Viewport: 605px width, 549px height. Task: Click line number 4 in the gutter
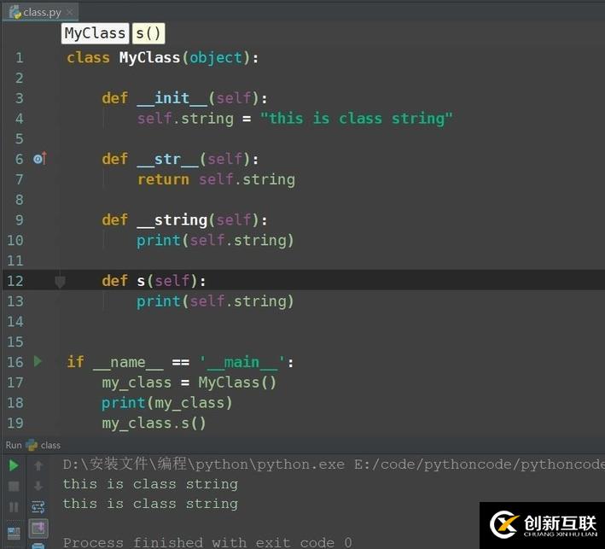point(20,119)
